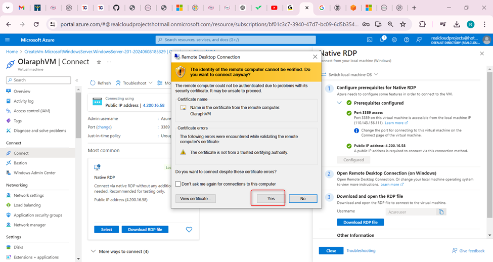
Task: Select Bastion in the sidebar
Action: tap(20, 163)
